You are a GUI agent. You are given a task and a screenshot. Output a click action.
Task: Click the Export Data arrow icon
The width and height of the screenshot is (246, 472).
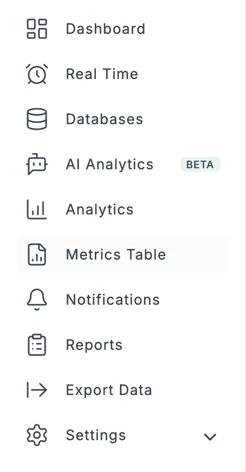37,390
